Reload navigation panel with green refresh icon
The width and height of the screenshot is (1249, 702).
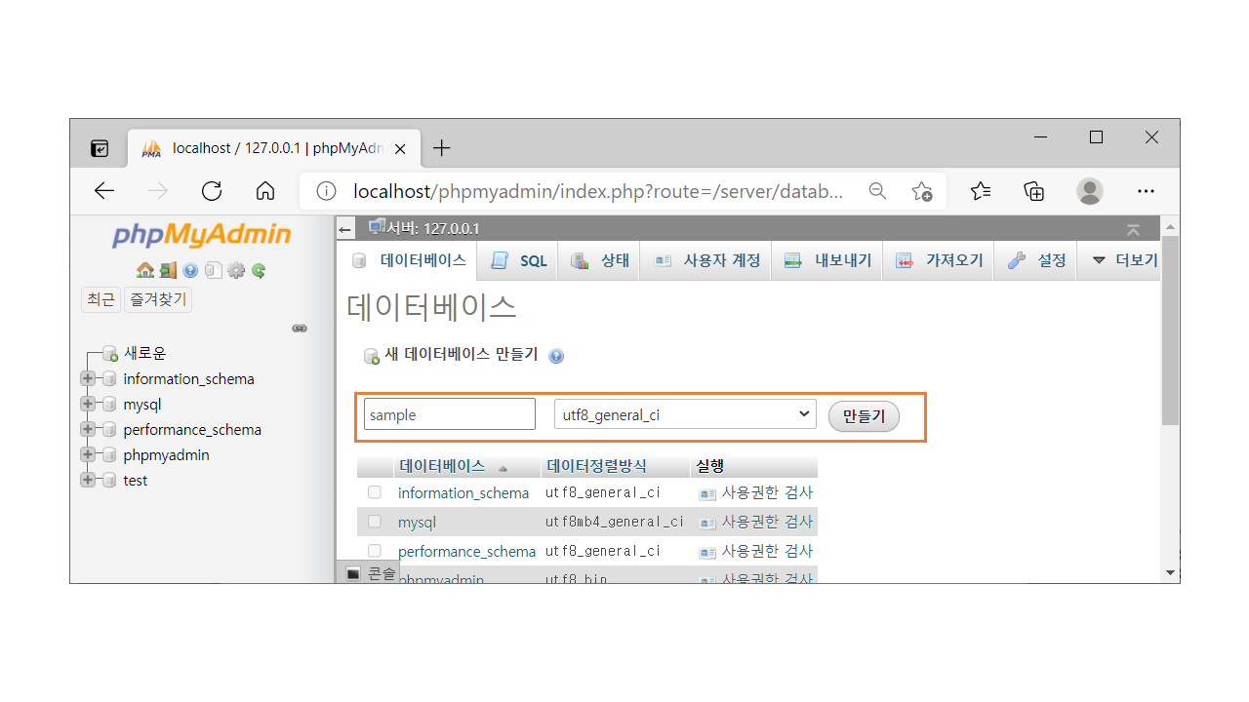point(259,271)
